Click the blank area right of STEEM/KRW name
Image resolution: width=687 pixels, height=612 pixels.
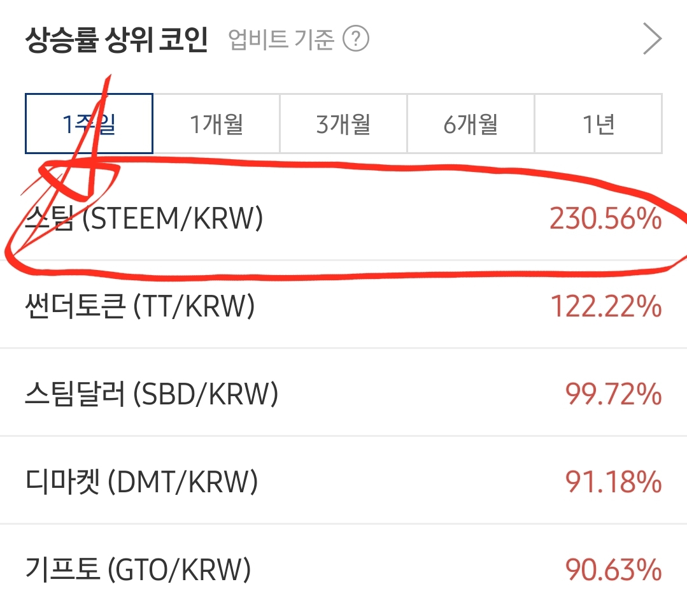(x=406, y=218)
